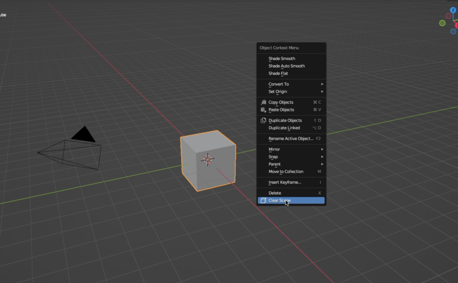
Task: Click the Paste Objects clipboard icon
Action: (263, 110)
